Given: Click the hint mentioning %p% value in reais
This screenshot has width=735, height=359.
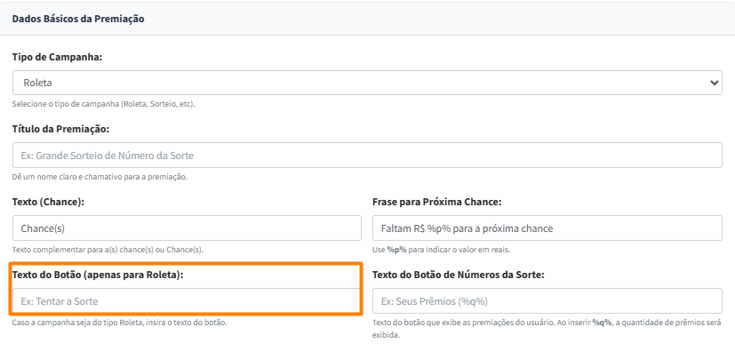Looking at the screenshot, I should tap(441, 250).
